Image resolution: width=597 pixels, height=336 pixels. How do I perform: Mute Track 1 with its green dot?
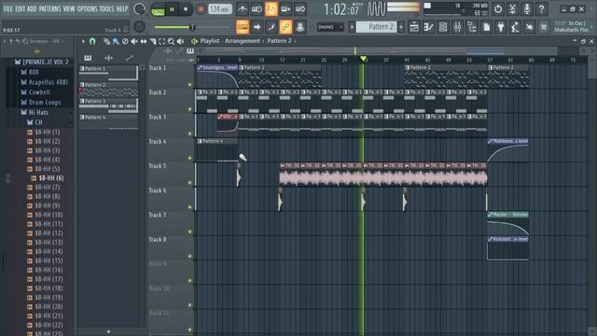[x=190, y=85]
